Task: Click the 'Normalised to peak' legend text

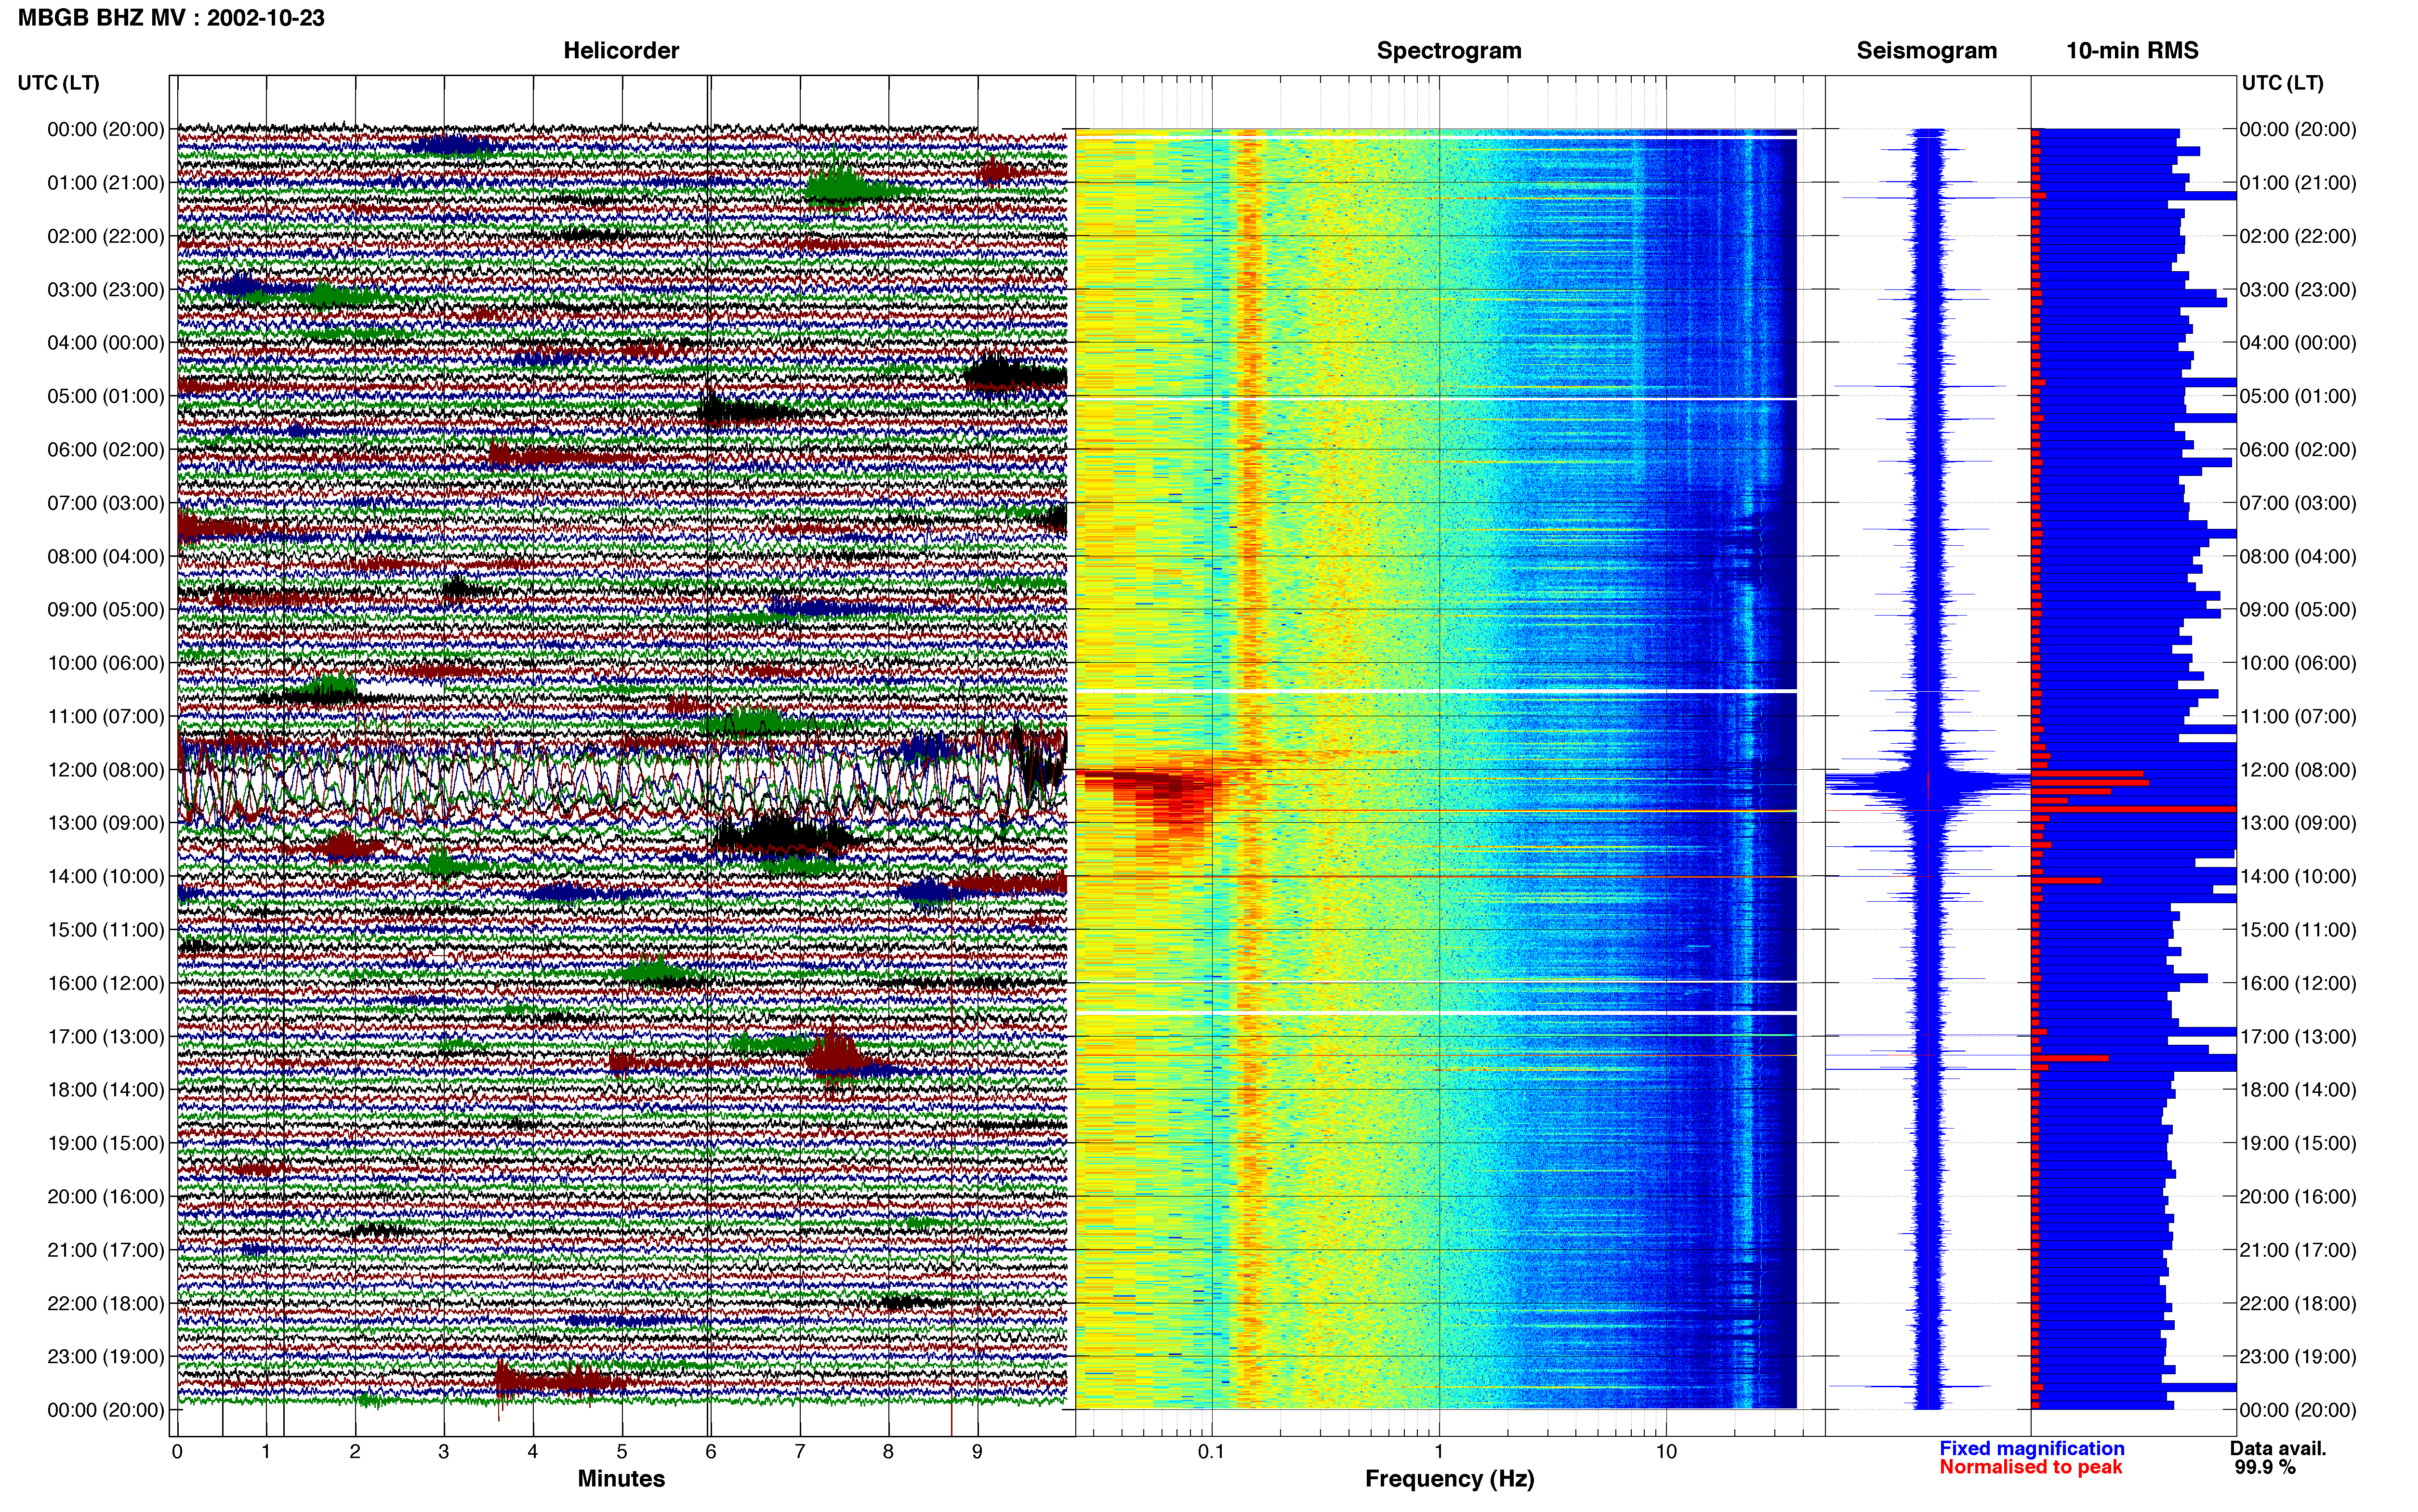Action: click(2030, 1467)
